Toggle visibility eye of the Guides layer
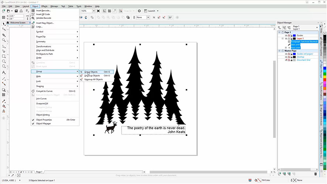Image resolution: width=327 pixels, height=184 pixels. pos(286,35)
